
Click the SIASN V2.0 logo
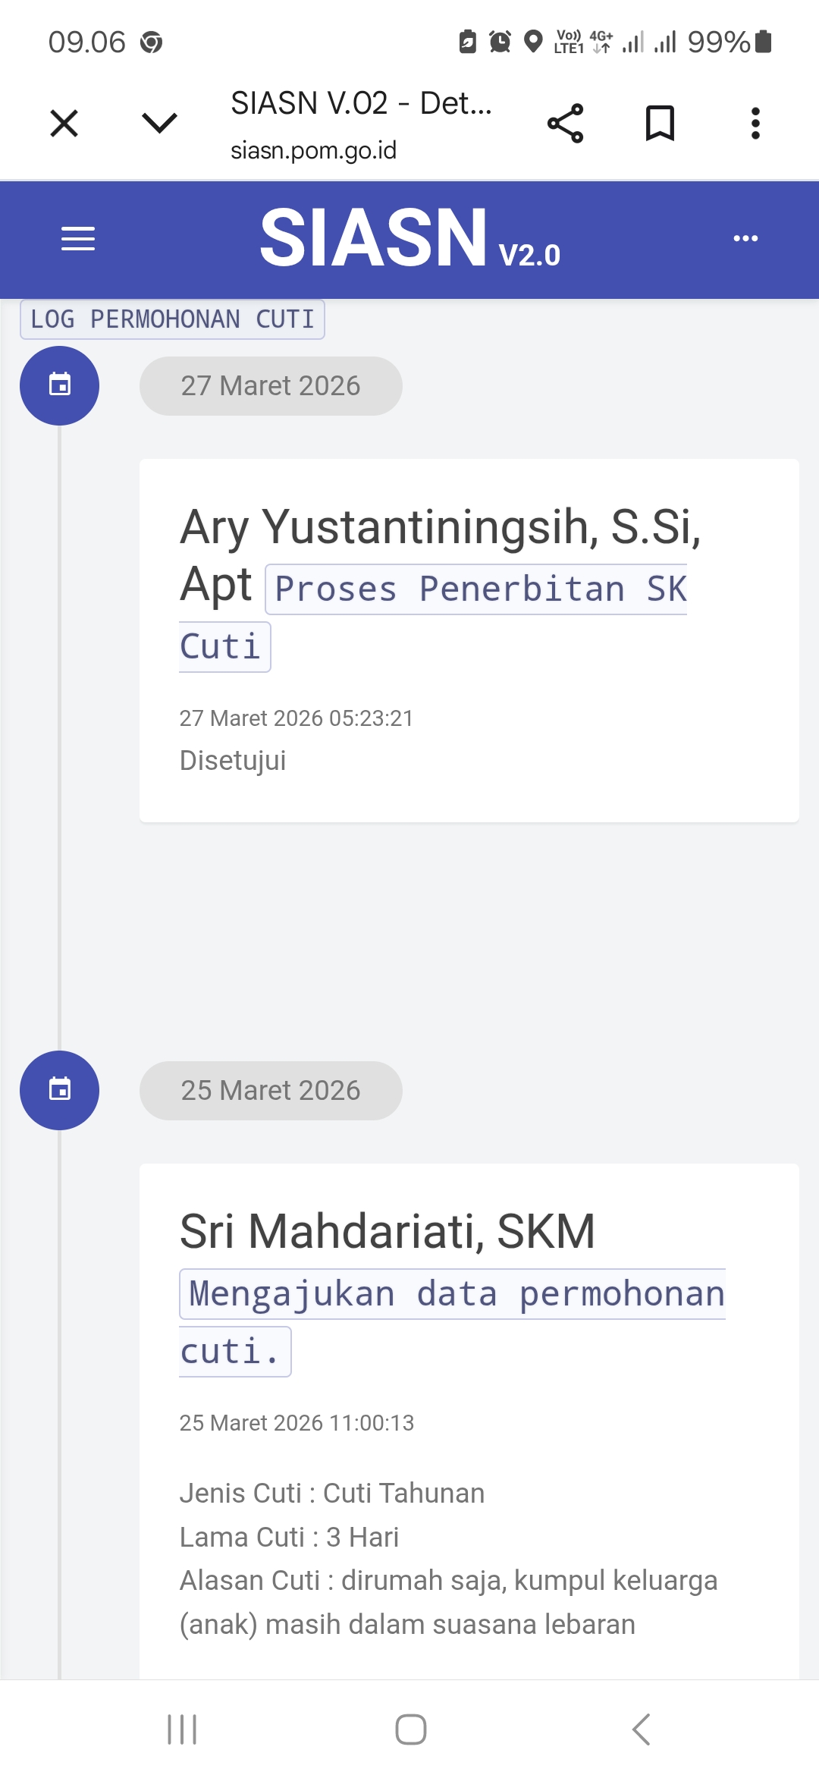409,238
